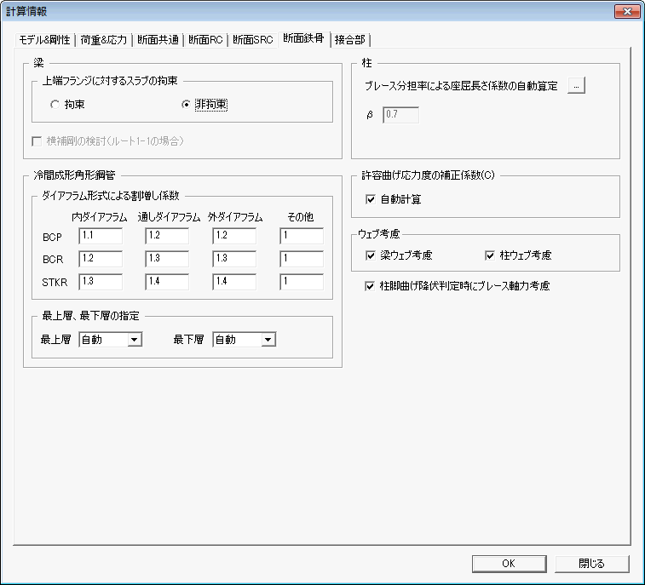Open the 接合部 tab
Viewport: 645px width, 585px height.
(x=350, y=40)
